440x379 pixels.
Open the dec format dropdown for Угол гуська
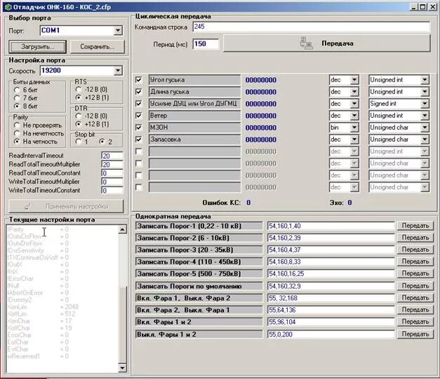[354, 80]
